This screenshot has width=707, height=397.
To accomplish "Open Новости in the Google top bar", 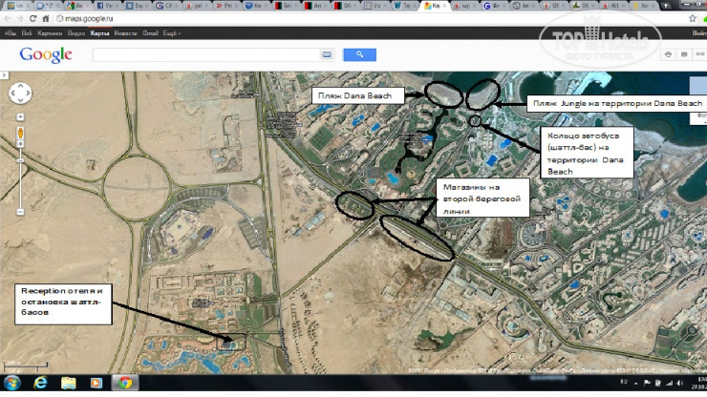I will pyautogui.click(x=124, y=32).
